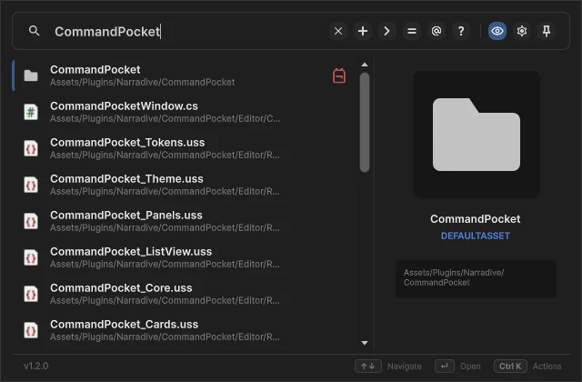Viewport: 582px width, 382px height.
Task: Click the Open label in footer
Action: coord(470,367)
